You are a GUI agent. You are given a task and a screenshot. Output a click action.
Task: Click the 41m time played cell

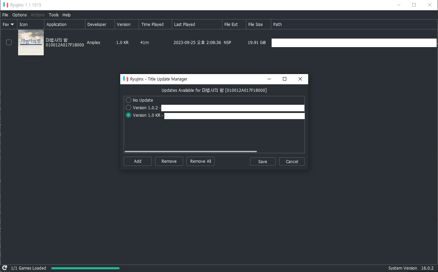(145, 43)
